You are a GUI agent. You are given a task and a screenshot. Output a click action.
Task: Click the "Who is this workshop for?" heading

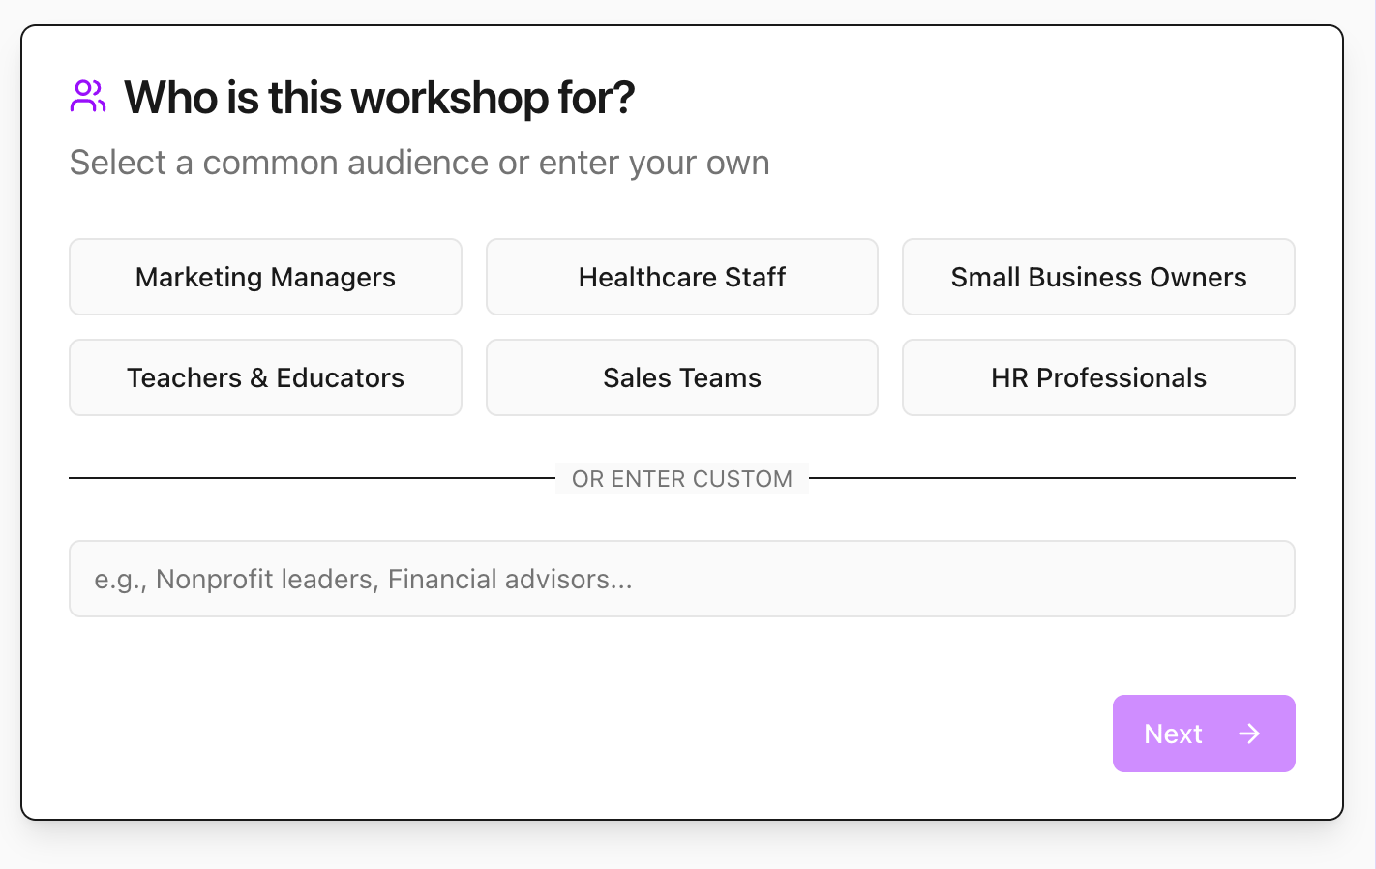(x=379, y=98)
